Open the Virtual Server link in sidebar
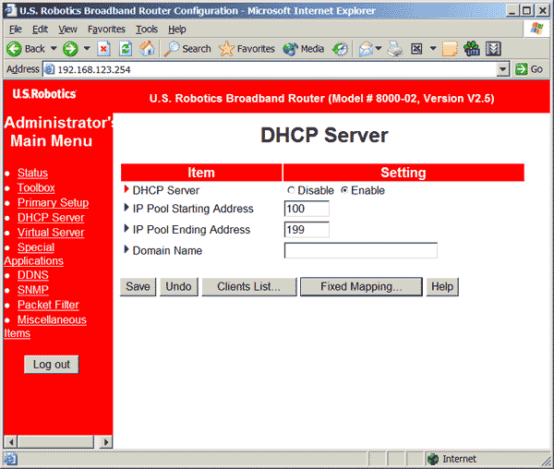Screen dimensions: 554x469 tap(51, 233)
